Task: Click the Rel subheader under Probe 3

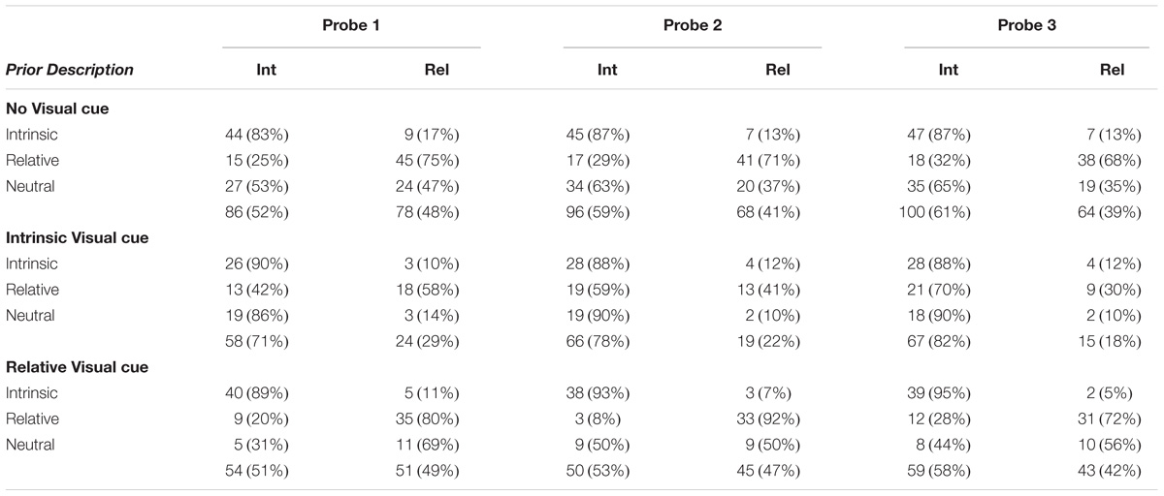Action: [1112, 70]
